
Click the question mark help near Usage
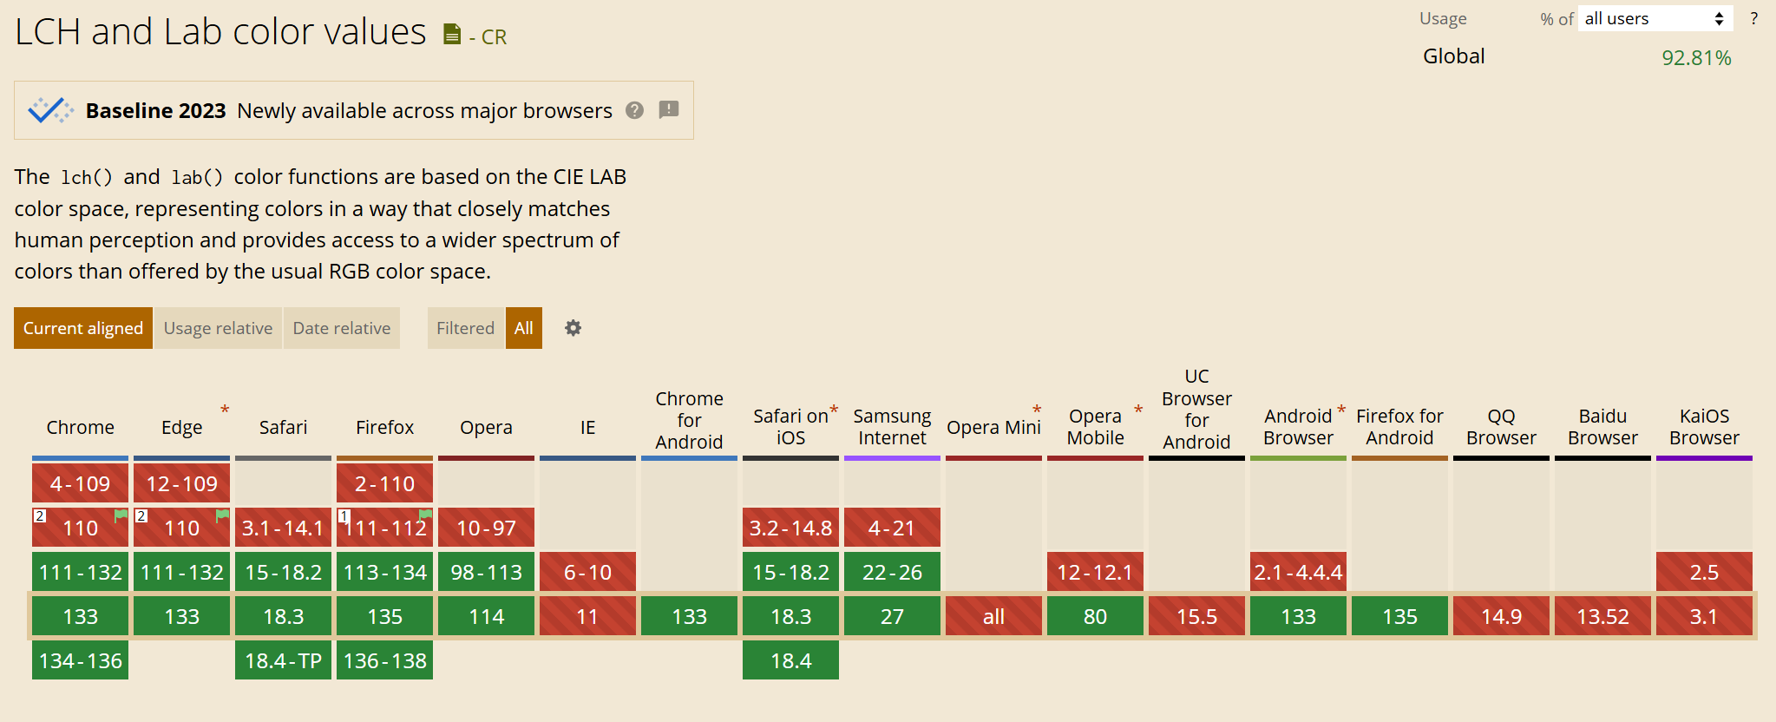point(1754,18)
